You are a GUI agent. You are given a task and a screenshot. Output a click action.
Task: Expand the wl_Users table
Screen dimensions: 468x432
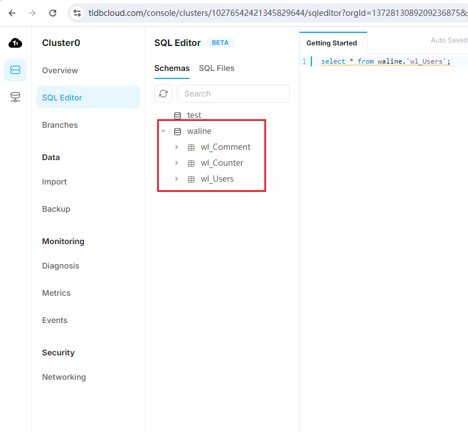click(x=176, y=179)
